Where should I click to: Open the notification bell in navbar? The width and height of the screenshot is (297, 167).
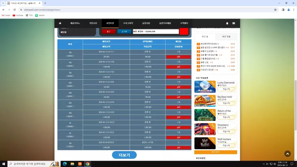coord(227,23)
